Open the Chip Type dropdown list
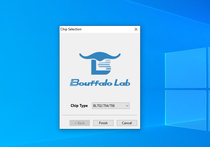This screenshot has width=210, height=147. click(111, 106)
